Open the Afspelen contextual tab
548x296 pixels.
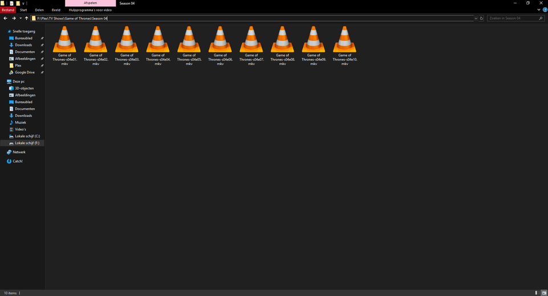coord(90,3)
